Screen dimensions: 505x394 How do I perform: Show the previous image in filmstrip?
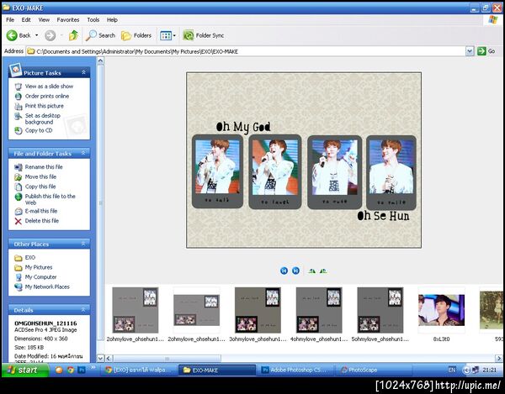(x=284, y=271)
